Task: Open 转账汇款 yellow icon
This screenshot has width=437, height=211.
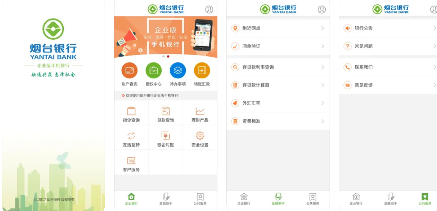Action: pyautogui.click(x=202, y=70)
